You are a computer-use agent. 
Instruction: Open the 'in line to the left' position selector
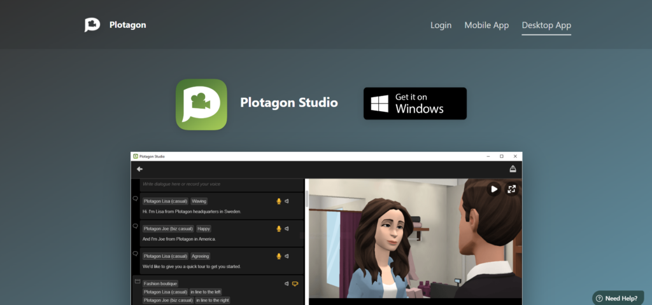click(x=206, y=292)
